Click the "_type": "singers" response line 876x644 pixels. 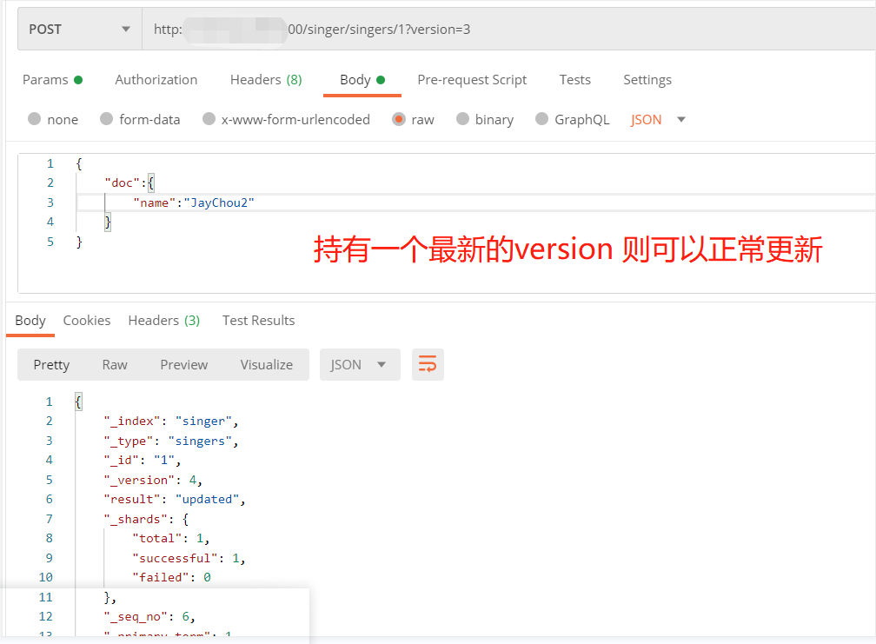pos(171,441)
